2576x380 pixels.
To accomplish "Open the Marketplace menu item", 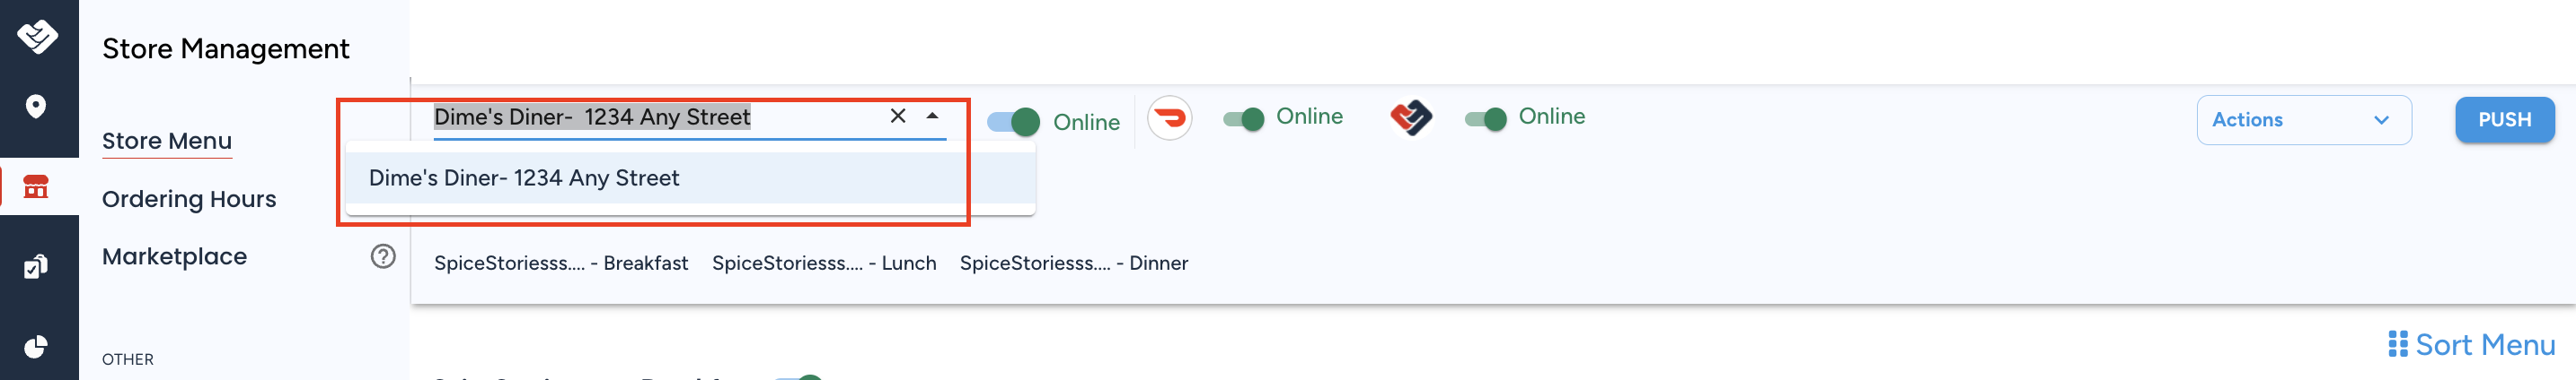I will (x=174, y=256).
